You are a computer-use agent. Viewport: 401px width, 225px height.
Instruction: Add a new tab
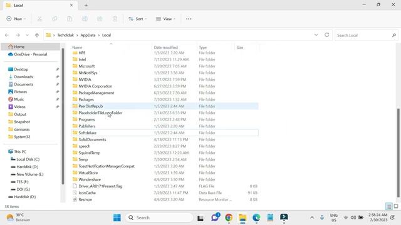click(x=86, y=6)
